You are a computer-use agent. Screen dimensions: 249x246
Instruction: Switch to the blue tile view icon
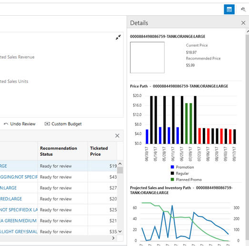[229, 10]
